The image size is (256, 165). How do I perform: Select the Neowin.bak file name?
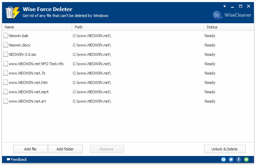(x=18, y=36)
